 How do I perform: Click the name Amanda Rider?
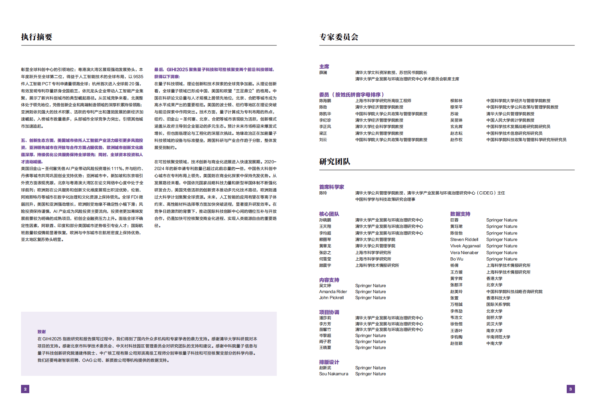pos(333,291)
